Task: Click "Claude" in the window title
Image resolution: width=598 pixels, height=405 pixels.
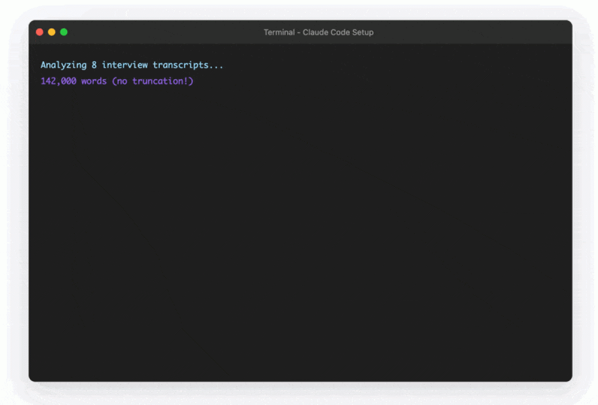Action: (316, 32)
